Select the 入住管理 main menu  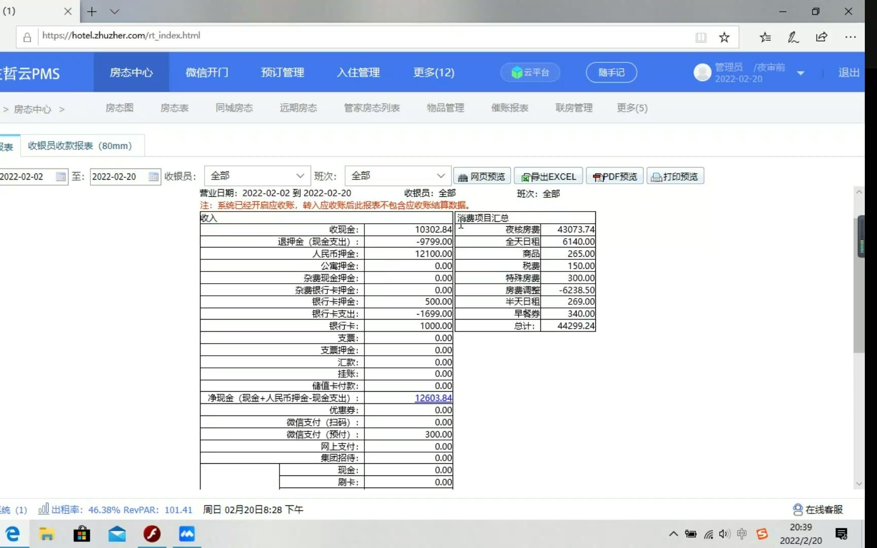pos(358,73)
